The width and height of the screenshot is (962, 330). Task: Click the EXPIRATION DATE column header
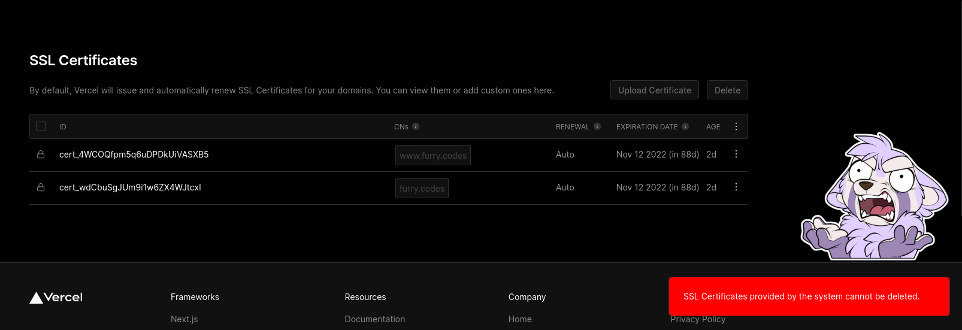pyautogui.click(x=647, y=127)
